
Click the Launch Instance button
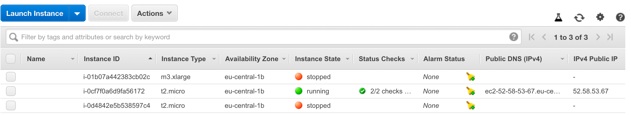pos(35,13)
